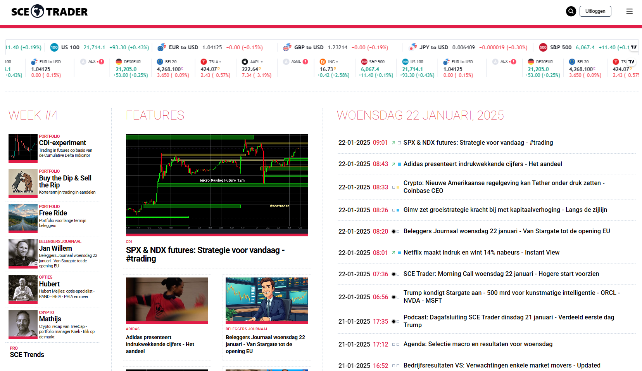Click the Hubert portrait thumbnail
Image resolution: width=642 pixels, height=371 pixels.
[23, 289]
